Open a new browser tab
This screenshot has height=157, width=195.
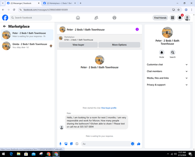point(80,3)
